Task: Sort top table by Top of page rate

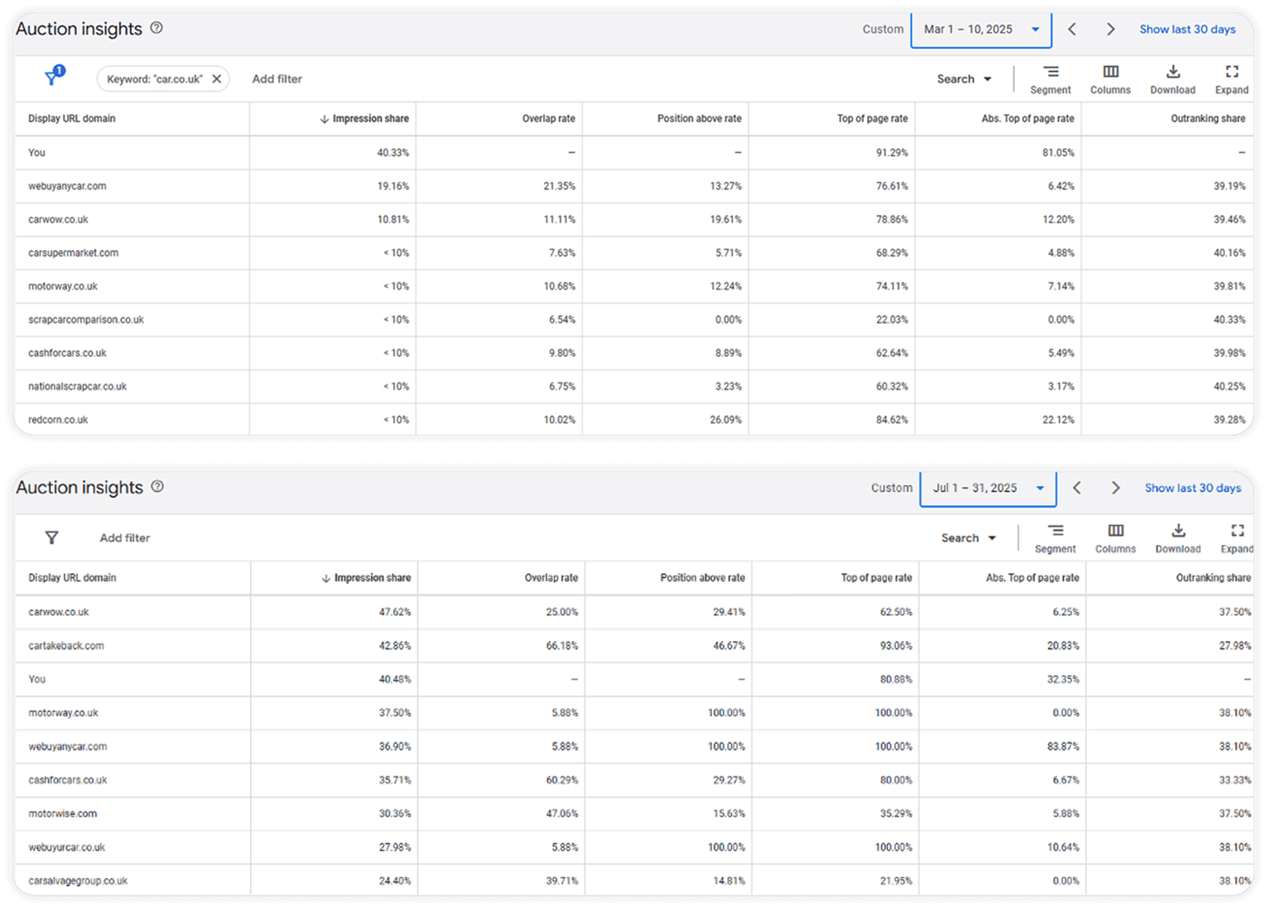Action: click(x=872, y=118)
